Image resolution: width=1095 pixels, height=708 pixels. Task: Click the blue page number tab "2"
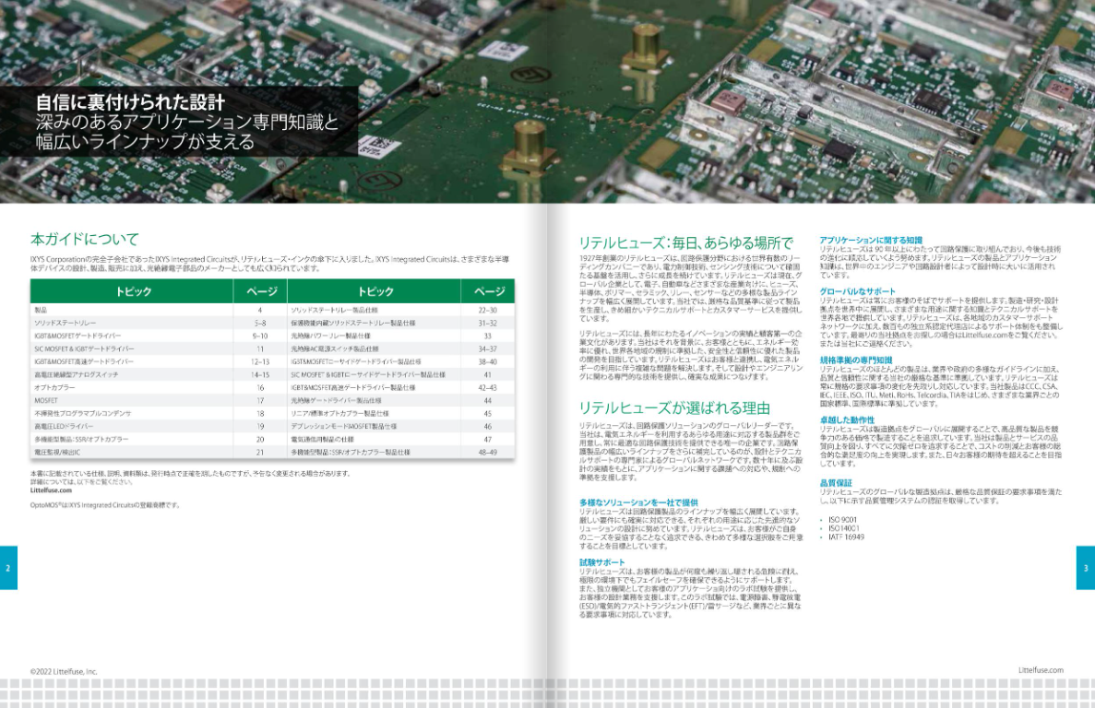coord(8,568)
